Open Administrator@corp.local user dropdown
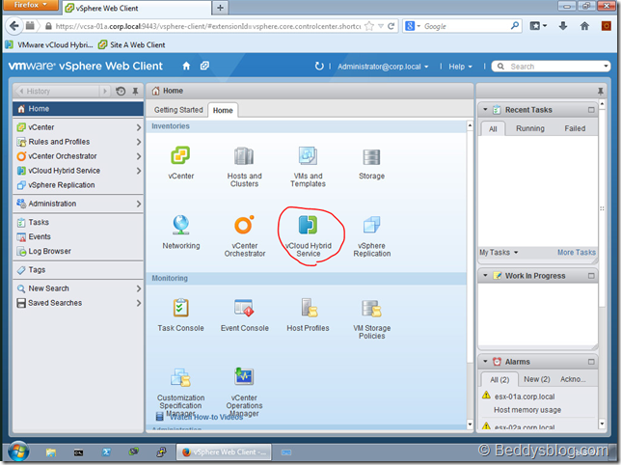621x465 pixels. tap(383, 67)
